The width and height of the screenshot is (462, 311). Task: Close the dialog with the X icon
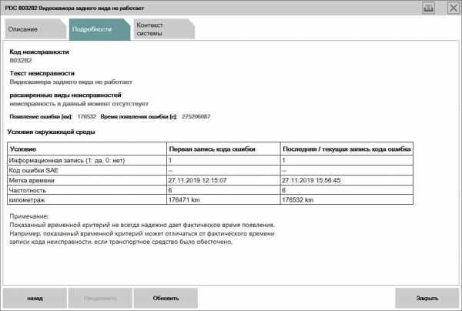449,8
